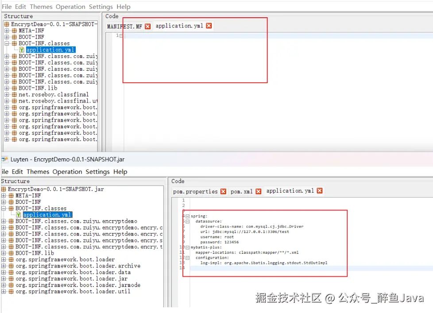Click package icon of META-INF in bottom window
This screenshot has height=313, width=433.
11,195
